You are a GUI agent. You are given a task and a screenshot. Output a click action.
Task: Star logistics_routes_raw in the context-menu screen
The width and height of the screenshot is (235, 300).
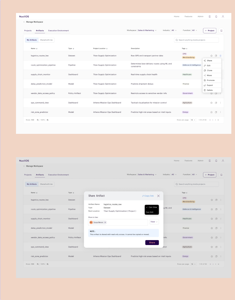click(x=211, y=56)
